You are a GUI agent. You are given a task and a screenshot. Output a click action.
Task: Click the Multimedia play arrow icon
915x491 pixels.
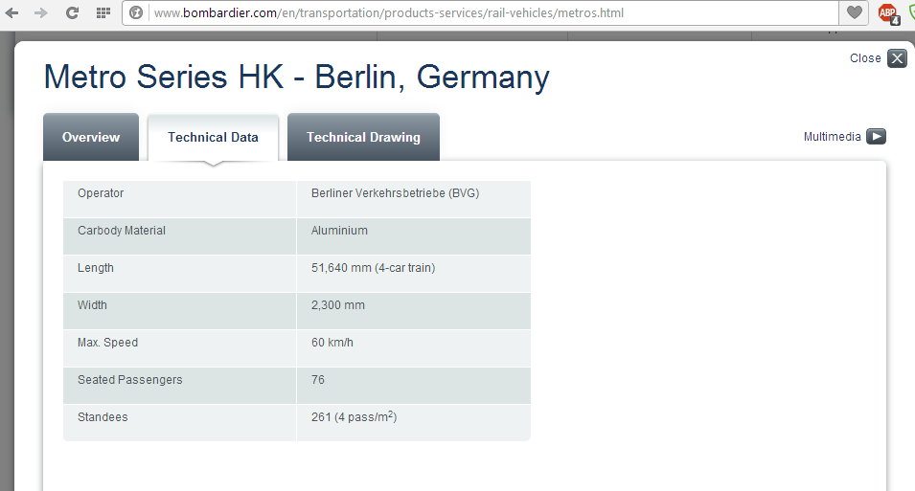(876, 137)
